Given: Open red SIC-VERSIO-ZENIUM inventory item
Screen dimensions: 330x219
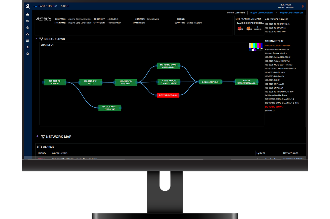Looking at the screenshot, I should pyautogui.click(x=274, y=107).
